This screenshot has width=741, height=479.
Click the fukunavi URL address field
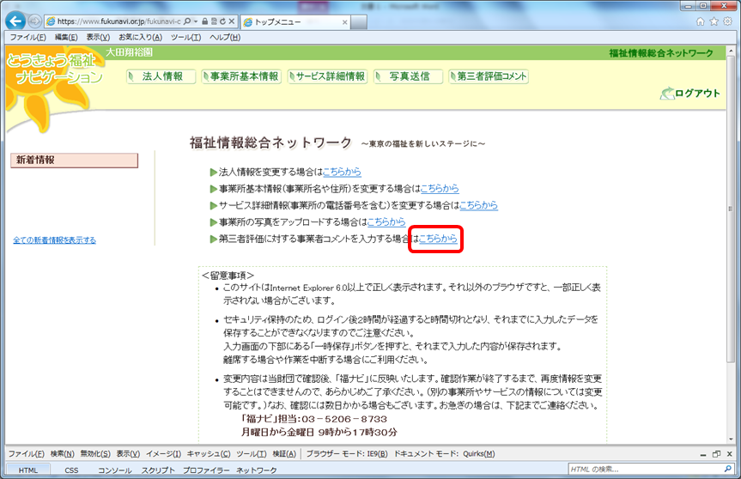tap(118, 21)
